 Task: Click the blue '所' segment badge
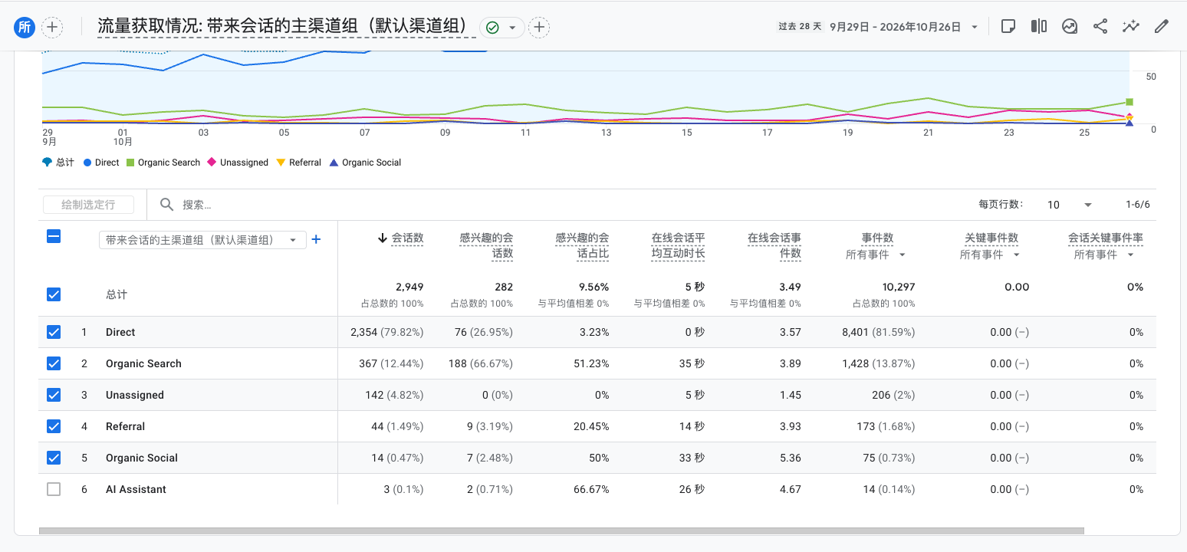[25, 27]
